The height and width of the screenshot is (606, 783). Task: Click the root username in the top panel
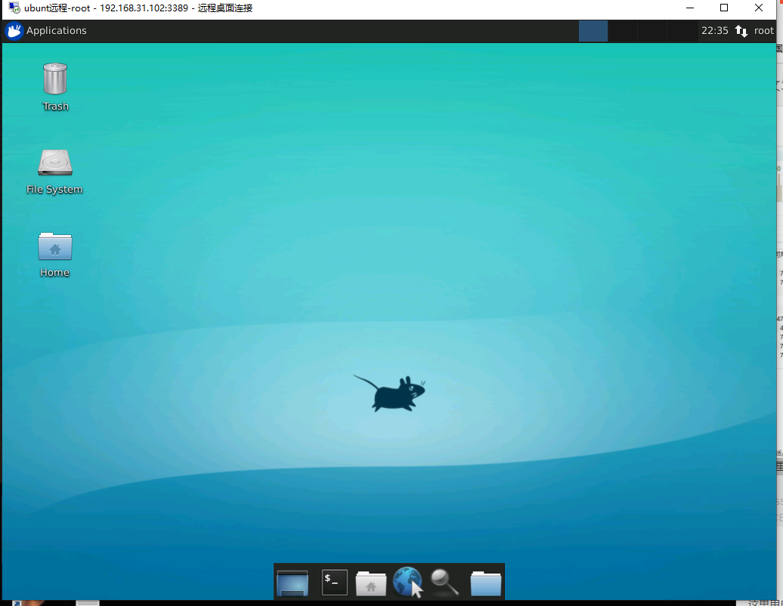tap(763, 30)
